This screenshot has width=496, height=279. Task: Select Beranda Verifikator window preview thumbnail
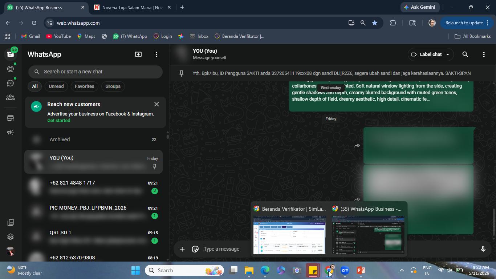point(289,235)
